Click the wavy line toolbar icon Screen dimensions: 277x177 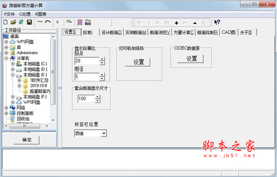coord(40,22)
